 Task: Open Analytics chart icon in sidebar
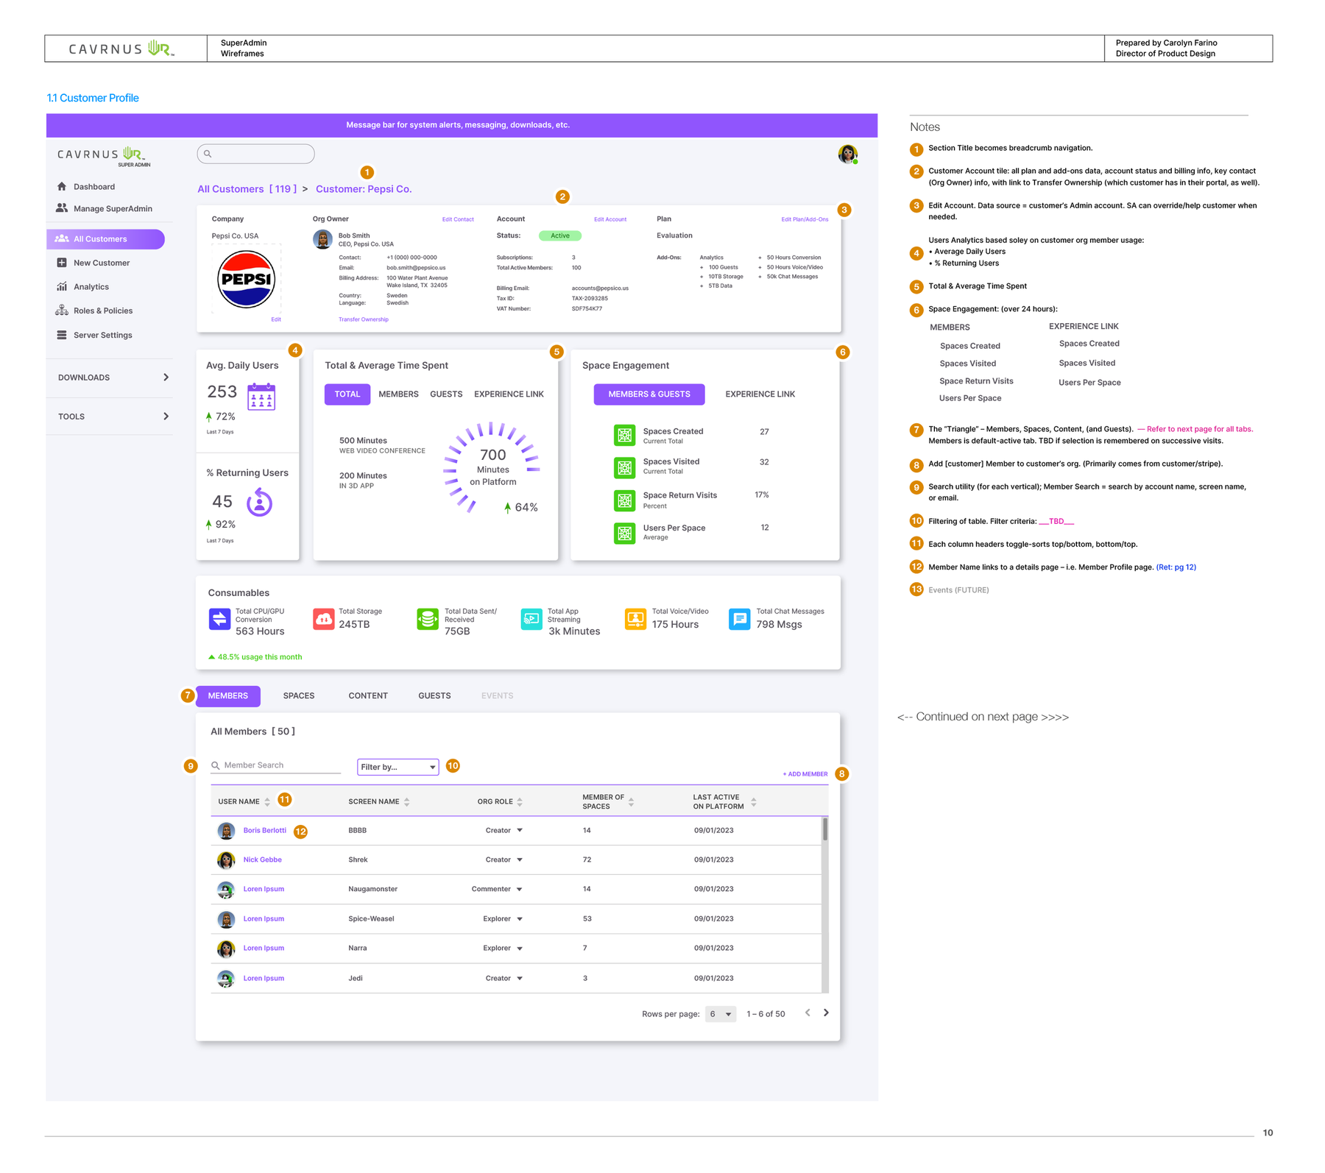(x=62, y=286)
